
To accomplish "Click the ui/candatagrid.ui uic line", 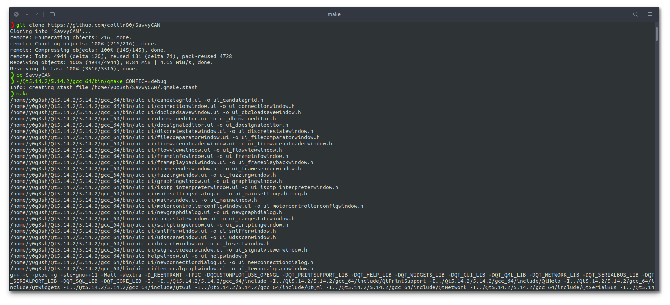I will tap(137, 100).
